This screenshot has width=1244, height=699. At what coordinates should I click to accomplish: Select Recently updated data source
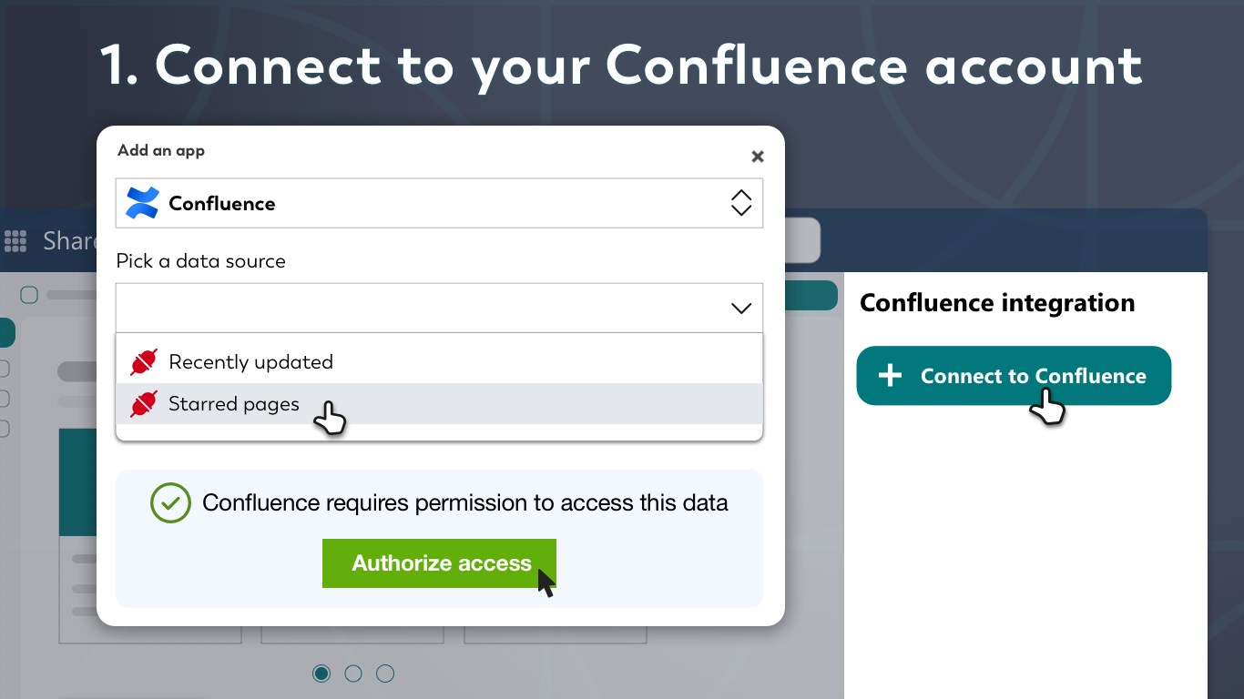[x=250, y=362]
